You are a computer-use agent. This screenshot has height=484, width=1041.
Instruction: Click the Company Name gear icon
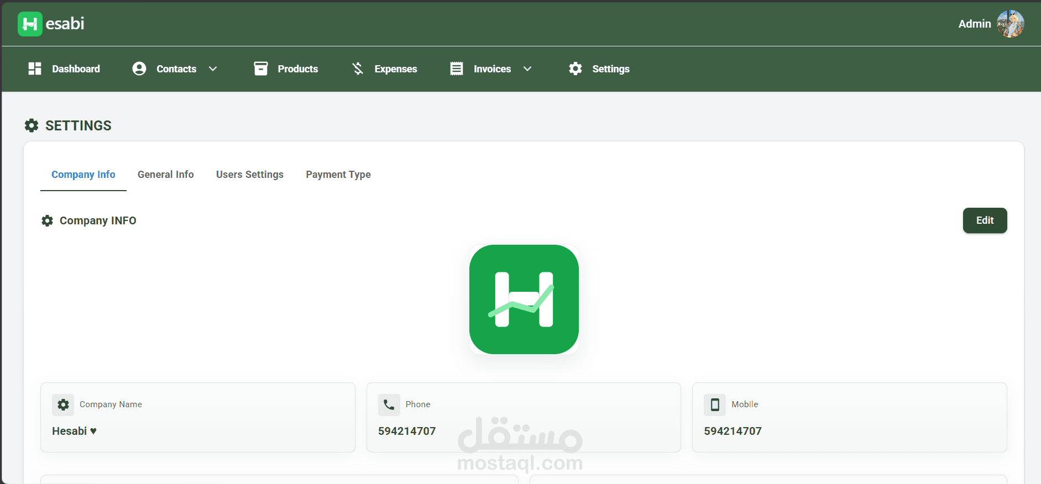point(63,405)
